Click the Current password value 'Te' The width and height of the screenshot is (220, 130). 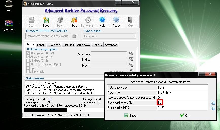pos(50,99)
